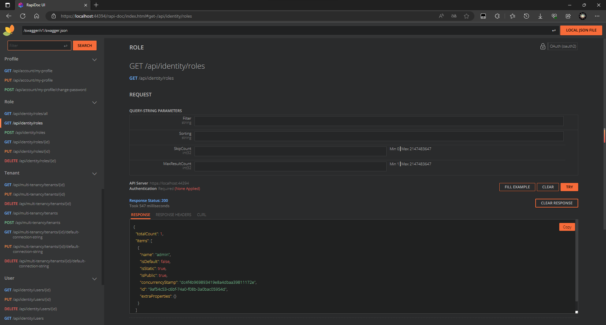Click the browser share icon
This screenshot has height=325, width=606.
click(568, 16)
